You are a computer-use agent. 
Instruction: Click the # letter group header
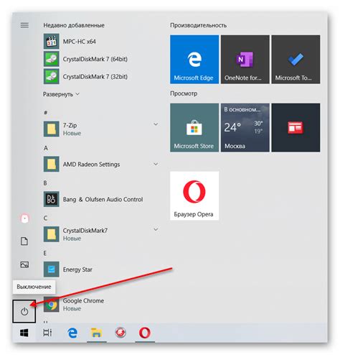[x=45, y=112]
